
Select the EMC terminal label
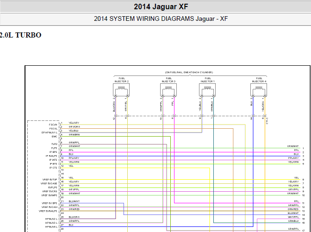pos(54,137)
